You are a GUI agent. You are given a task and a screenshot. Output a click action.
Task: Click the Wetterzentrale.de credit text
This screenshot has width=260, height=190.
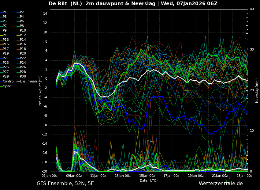pos(221,184)
